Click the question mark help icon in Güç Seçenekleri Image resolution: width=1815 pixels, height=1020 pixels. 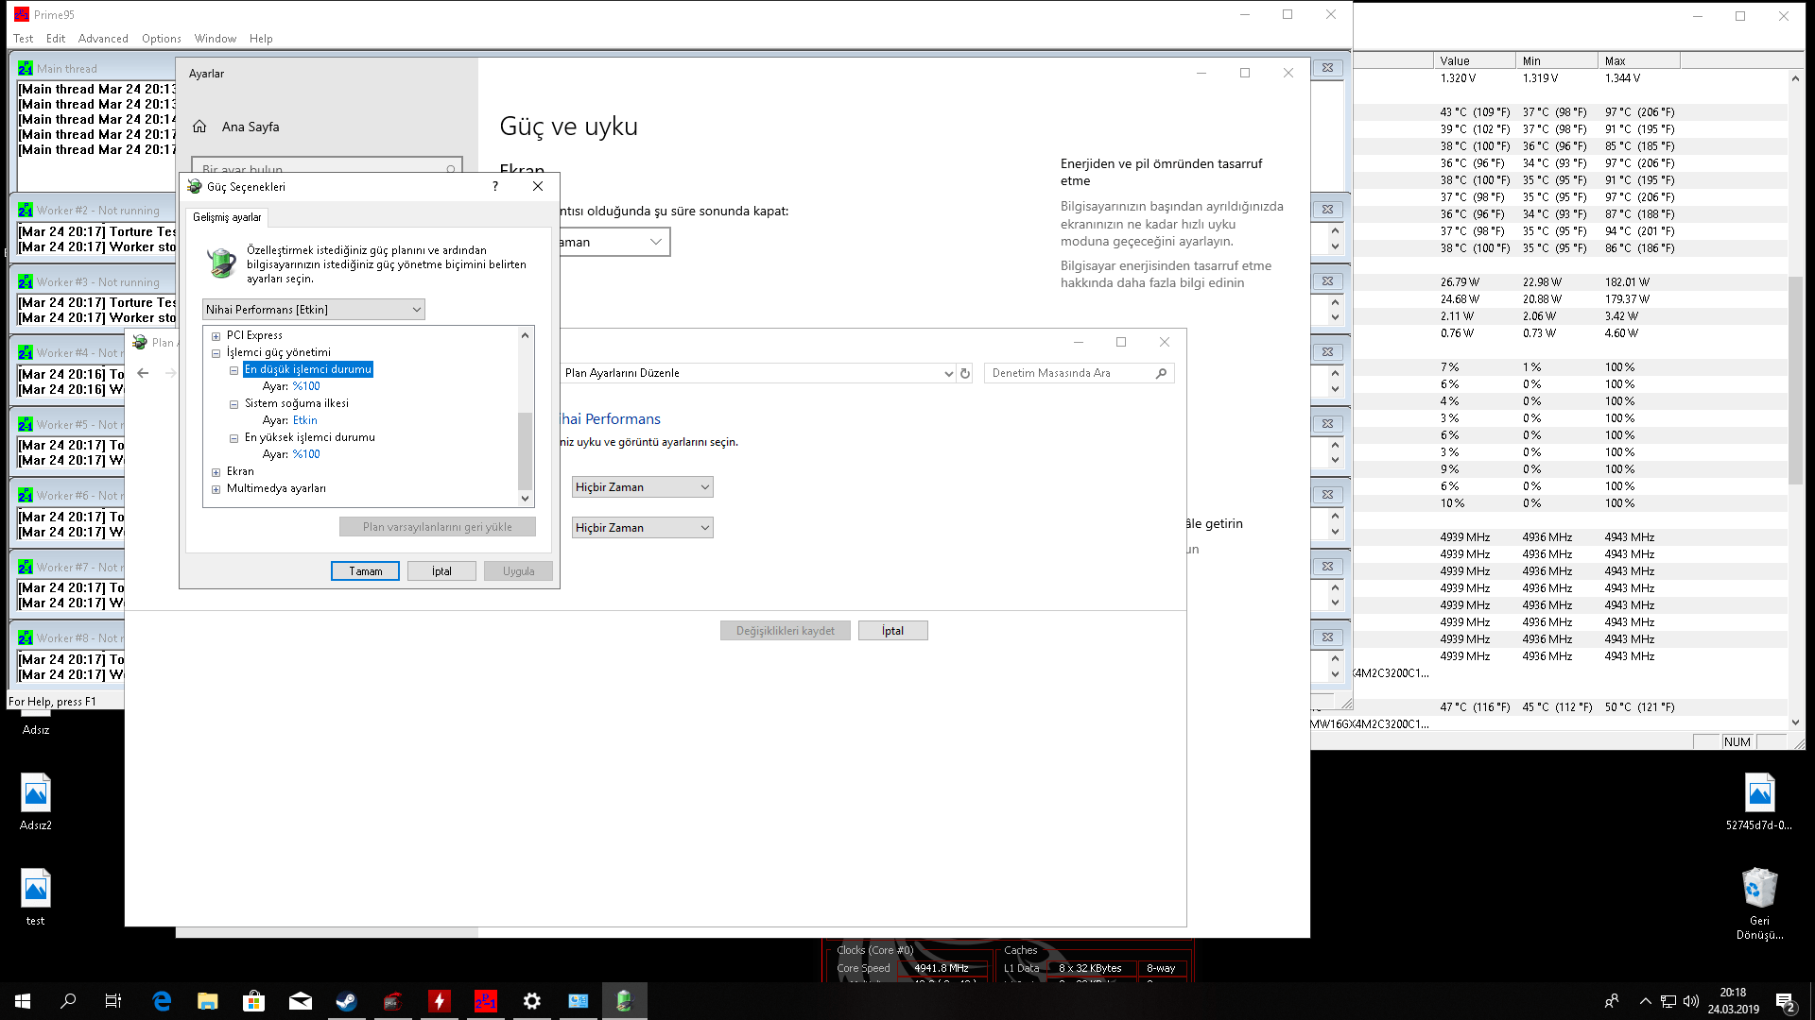click(494, 186)
